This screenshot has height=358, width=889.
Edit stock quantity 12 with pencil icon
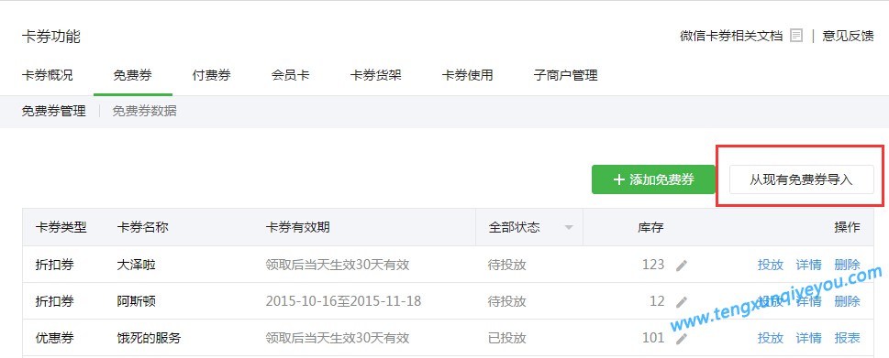[682, 302]
